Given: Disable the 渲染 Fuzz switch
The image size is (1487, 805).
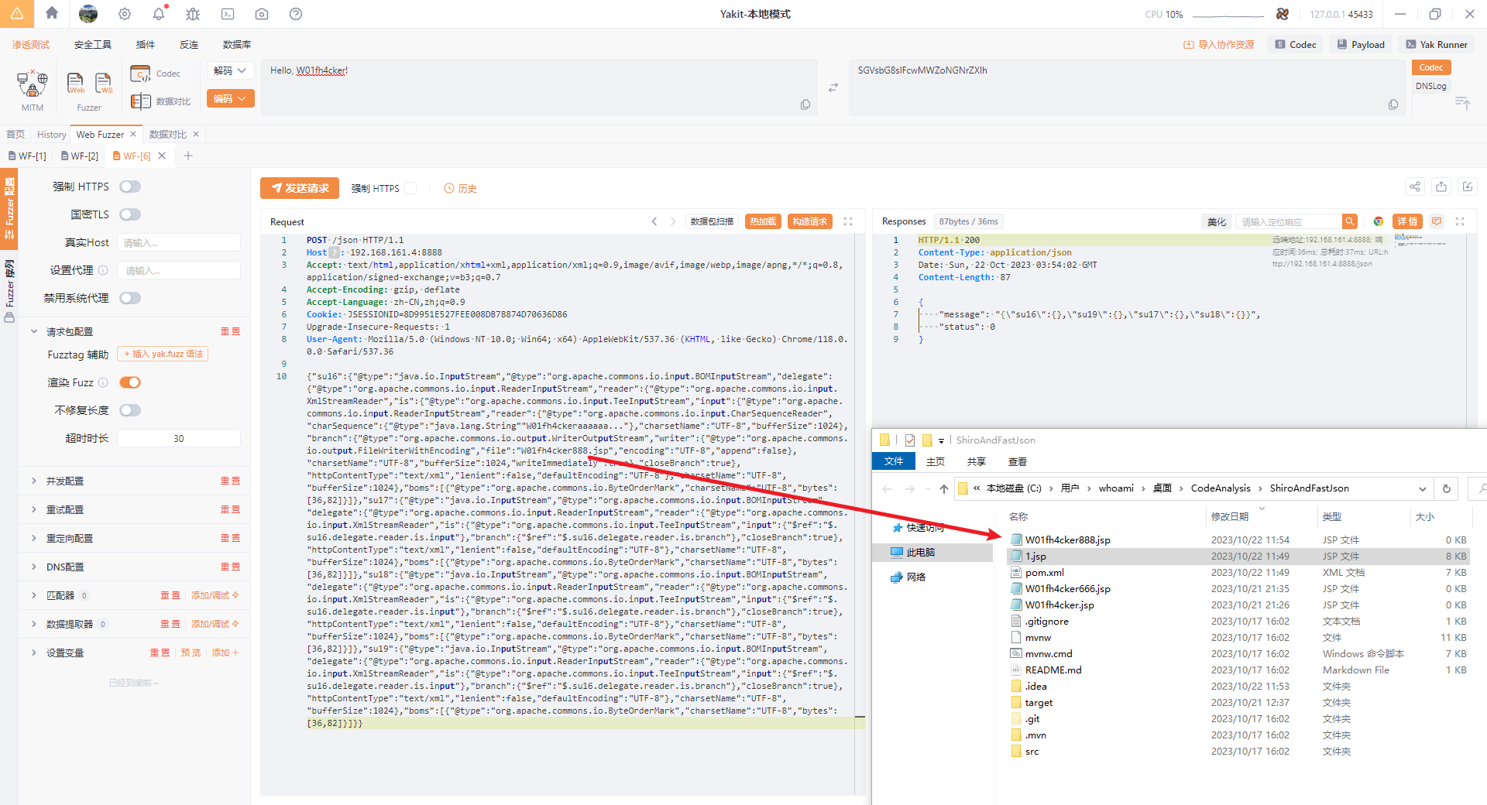Looking at the screenshot, I should click(130, 382).
